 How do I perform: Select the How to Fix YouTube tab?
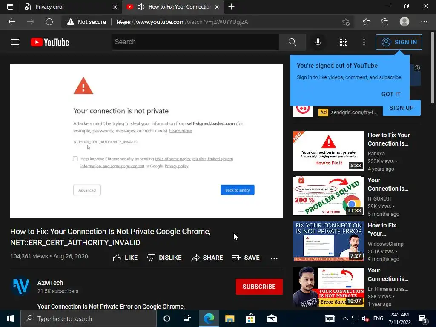172,7
